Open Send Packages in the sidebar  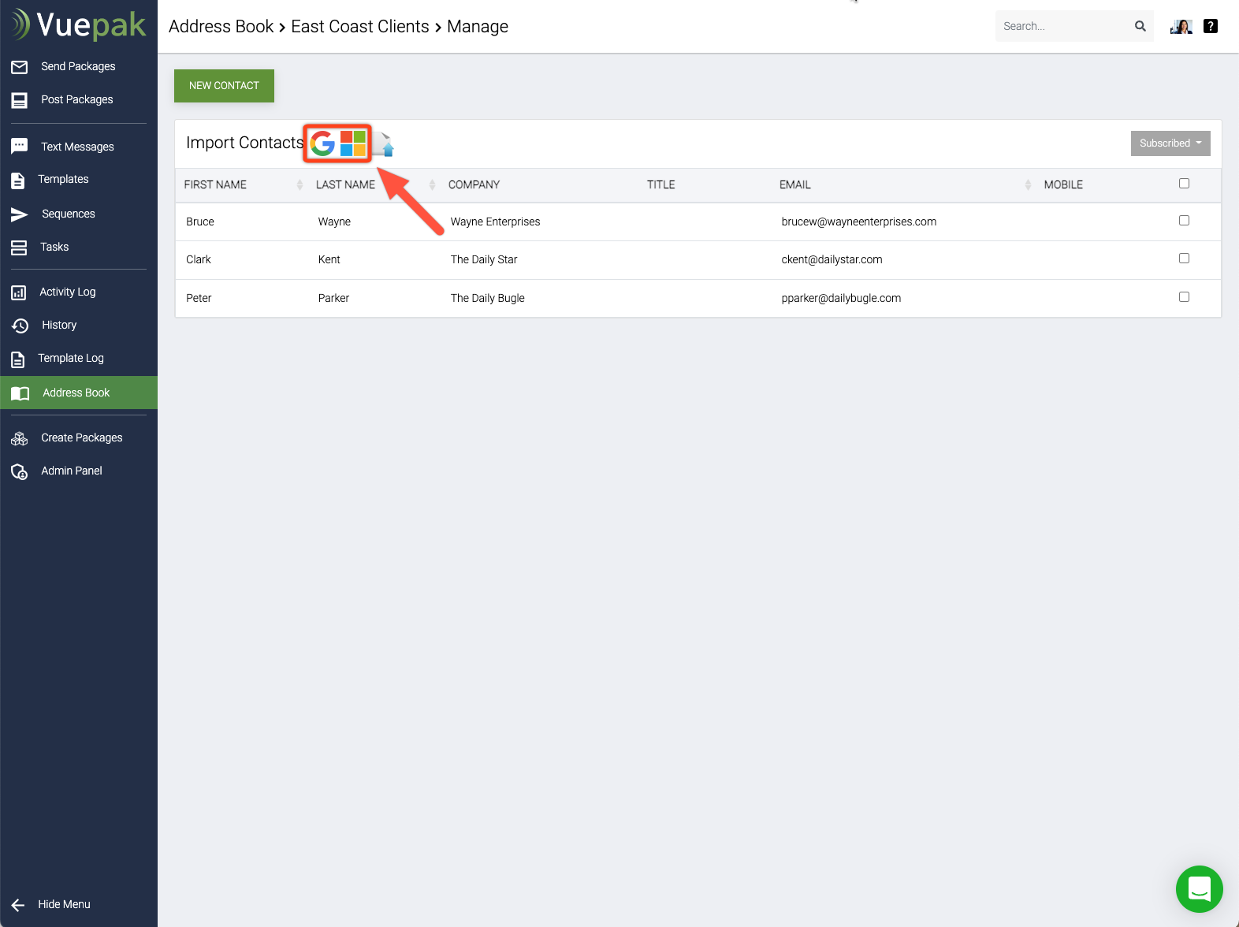78,66
